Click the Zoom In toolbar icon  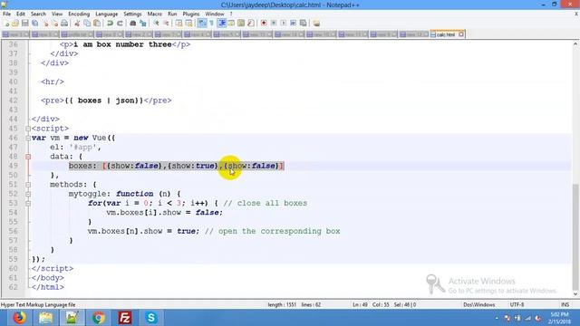coord(156,24)
